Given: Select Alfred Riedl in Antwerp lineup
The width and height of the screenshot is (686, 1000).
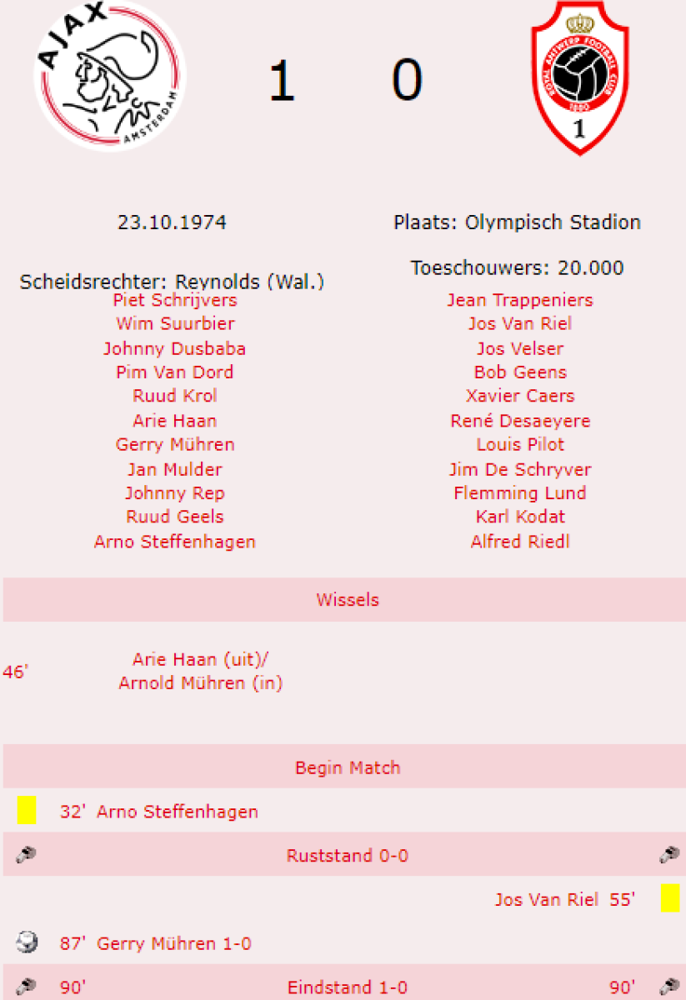Looking at the screenshot, I should pyautogui.click(x=520, y=542).
